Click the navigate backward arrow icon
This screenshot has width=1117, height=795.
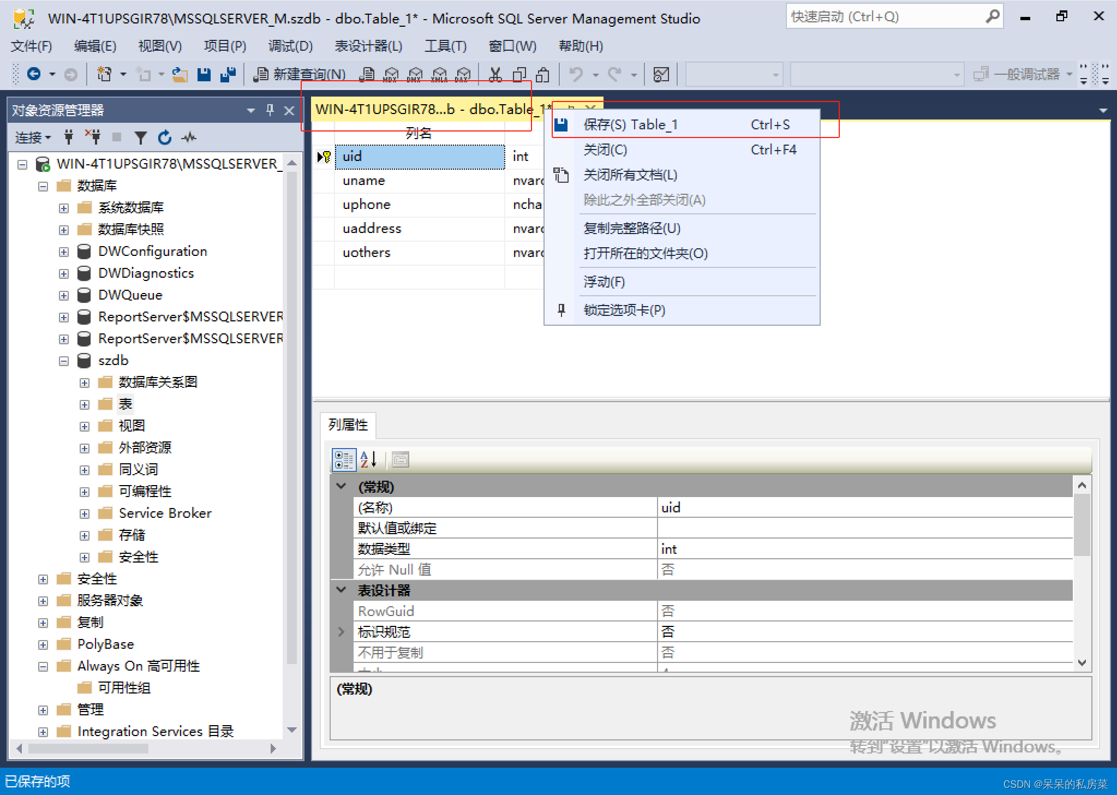34,74
